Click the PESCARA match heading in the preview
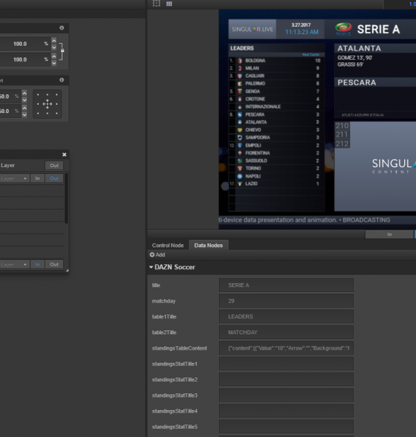The image size is (416, 437). coord(356,83)
